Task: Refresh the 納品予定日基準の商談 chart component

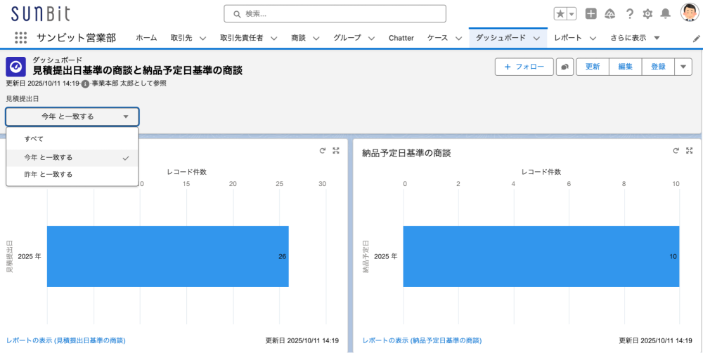Action: [676, 151]
